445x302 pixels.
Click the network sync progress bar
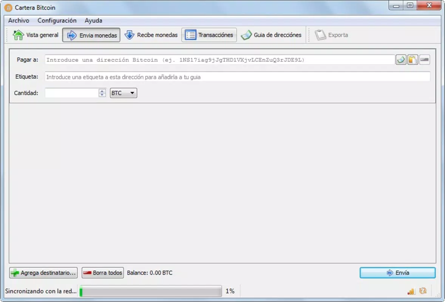(x=151, y=291)
